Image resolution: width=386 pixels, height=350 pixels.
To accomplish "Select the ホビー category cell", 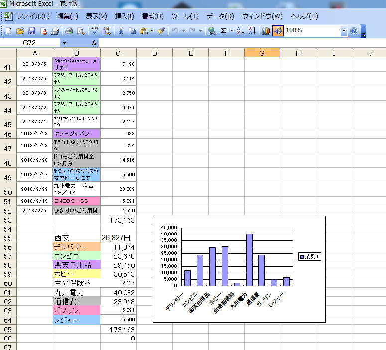I will [77, 274].
